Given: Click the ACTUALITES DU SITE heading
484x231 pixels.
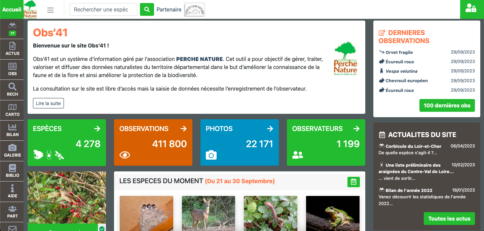Looking at the screenshot, I should (x=422, y=135).
